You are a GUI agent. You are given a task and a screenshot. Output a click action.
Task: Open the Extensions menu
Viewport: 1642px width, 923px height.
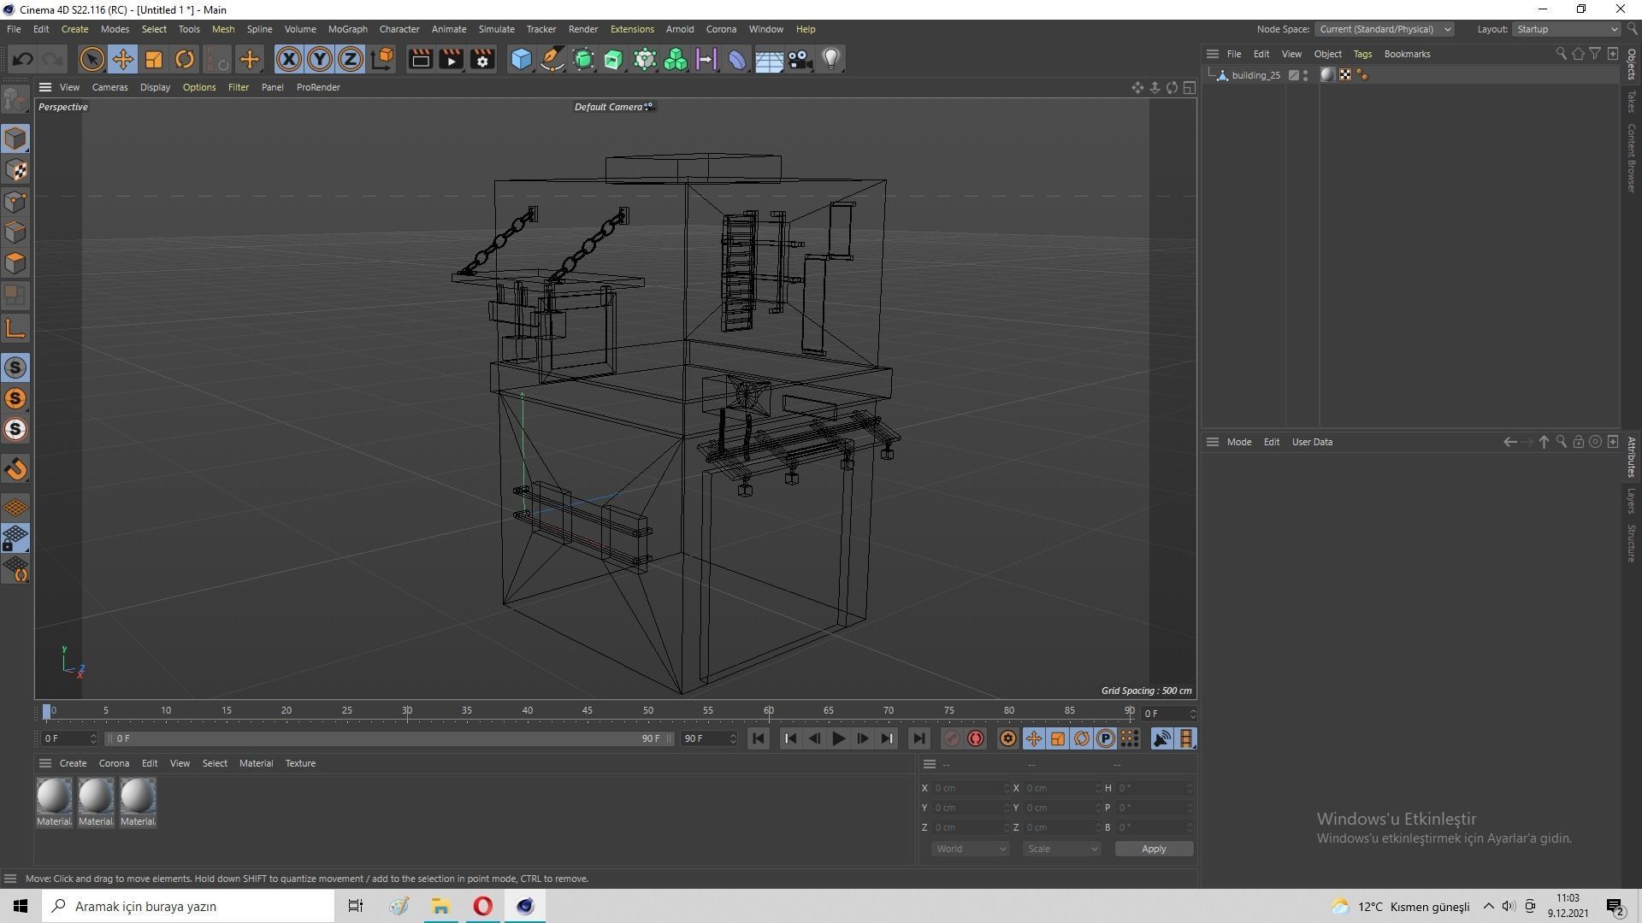click(632, 29)
